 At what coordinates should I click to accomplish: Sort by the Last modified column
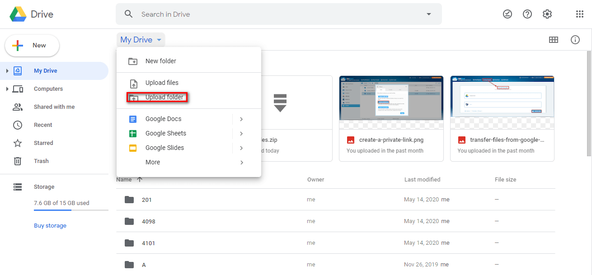tap(422, 180)
